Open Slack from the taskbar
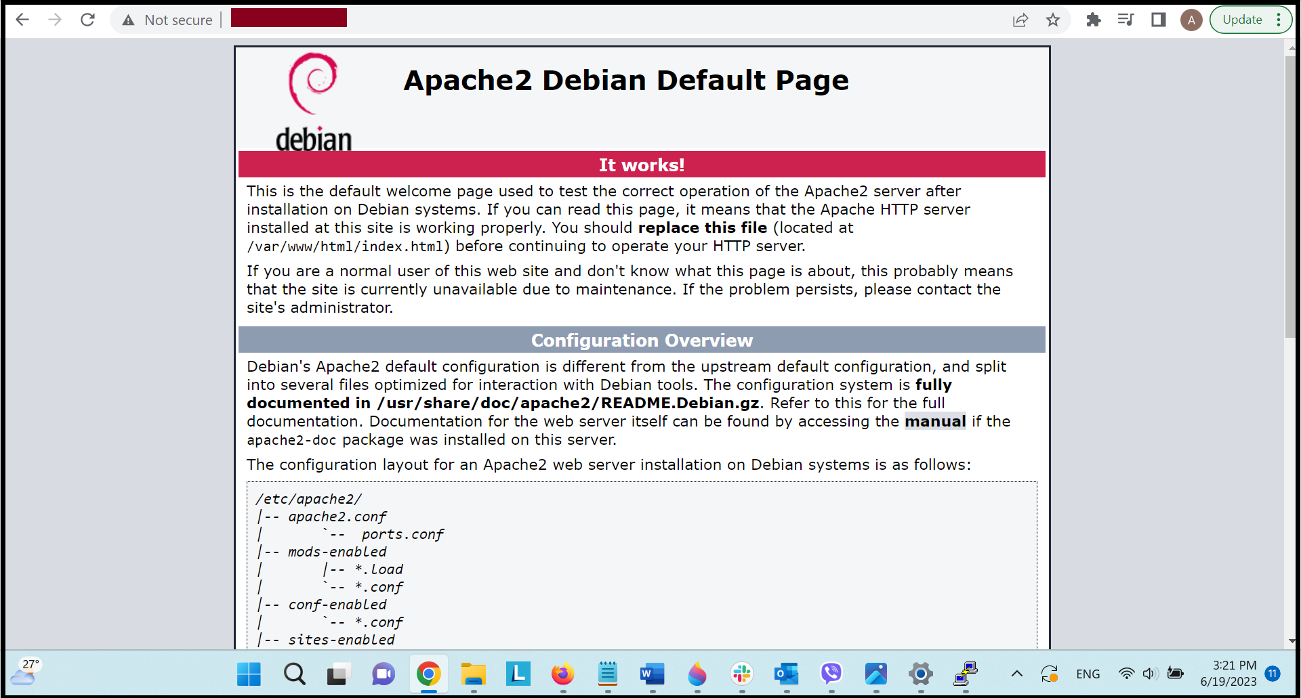Image resolution: width=1301 pixels, height=698 pixels. tap(742, 674)
